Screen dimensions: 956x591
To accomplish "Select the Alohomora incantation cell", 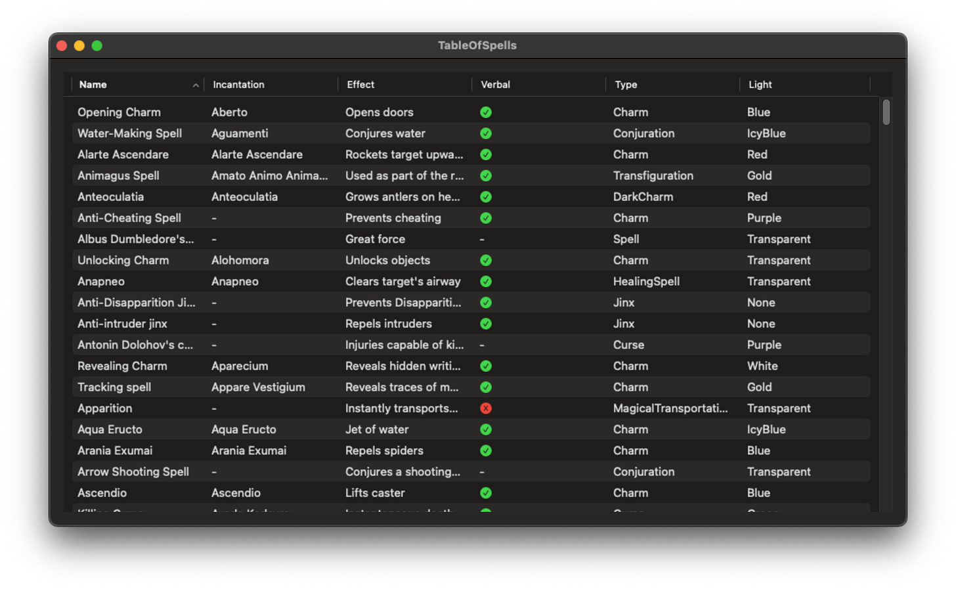I will pyautogui.click(x=240, y=260).
